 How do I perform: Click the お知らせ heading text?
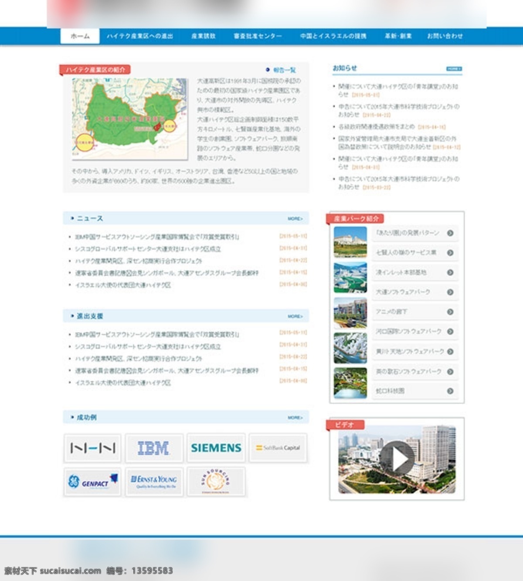click(x=345, y=68)
